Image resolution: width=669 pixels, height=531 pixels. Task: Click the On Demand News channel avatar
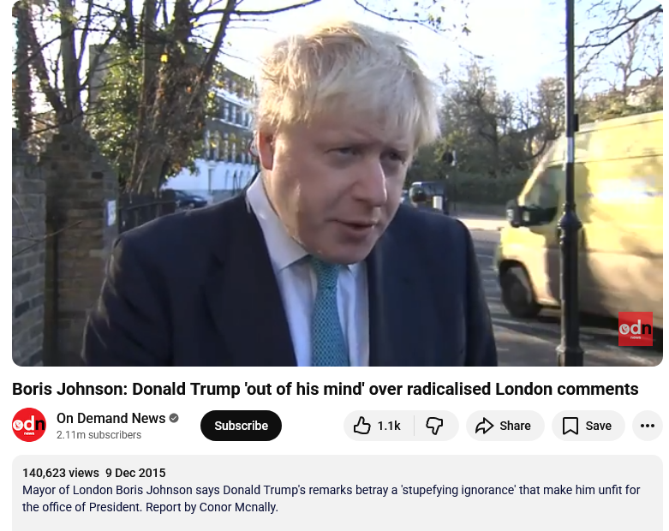(x=29, y=425)
